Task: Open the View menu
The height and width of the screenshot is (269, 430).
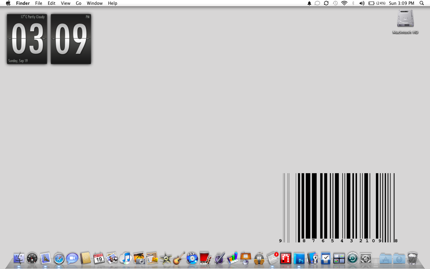Action: click(x=66, y=3)
